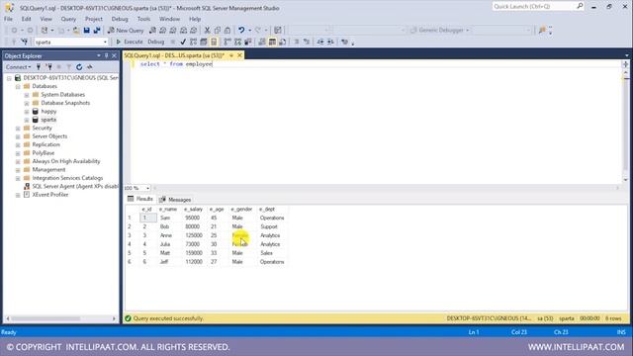Viewport: 633px width, 356px height.
Task: Click the Sales department cell
Action: click(x=266, y=253)
